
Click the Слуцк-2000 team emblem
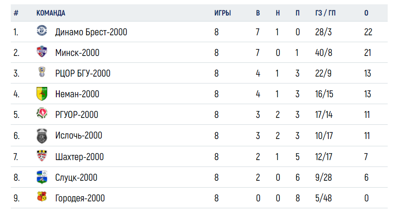[x=42, y=177]
